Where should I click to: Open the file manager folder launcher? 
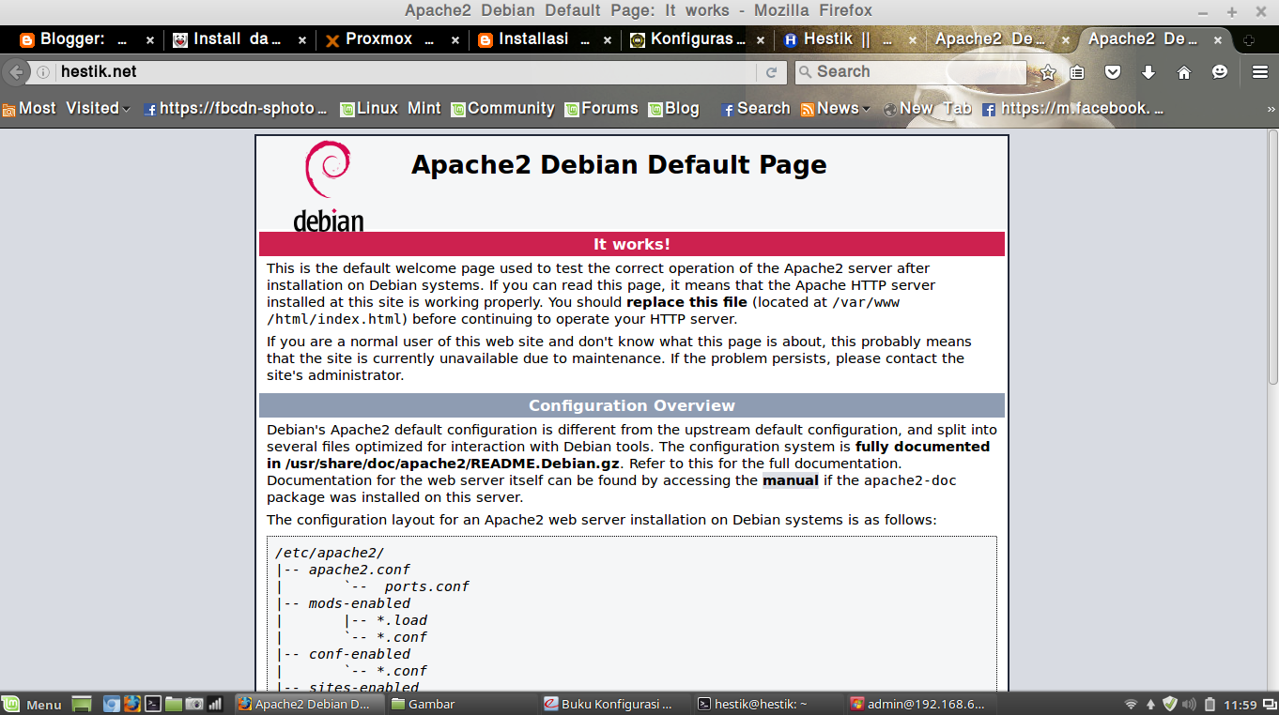(174, 704)
